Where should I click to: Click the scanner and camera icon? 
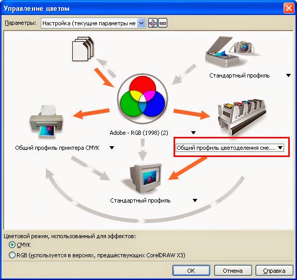230,52
